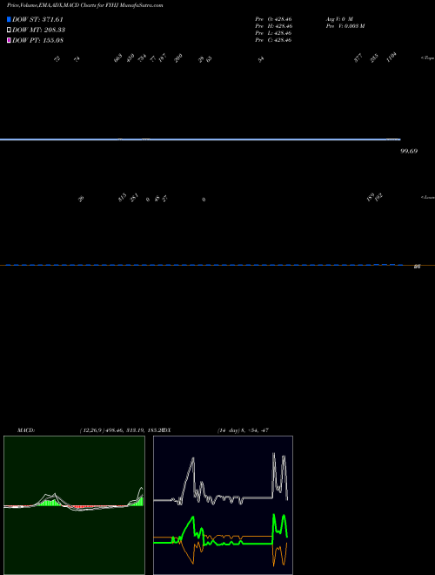Click the lower-row value 251
This screenshot has height=575, width=435.
point(134,198)
